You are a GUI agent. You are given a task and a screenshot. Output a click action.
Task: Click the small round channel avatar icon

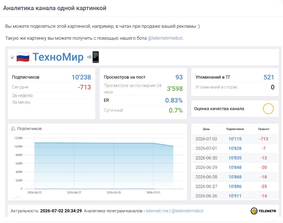click(x=12, y=57)
